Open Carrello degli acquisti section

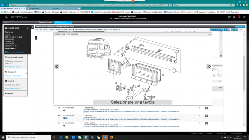15,57
